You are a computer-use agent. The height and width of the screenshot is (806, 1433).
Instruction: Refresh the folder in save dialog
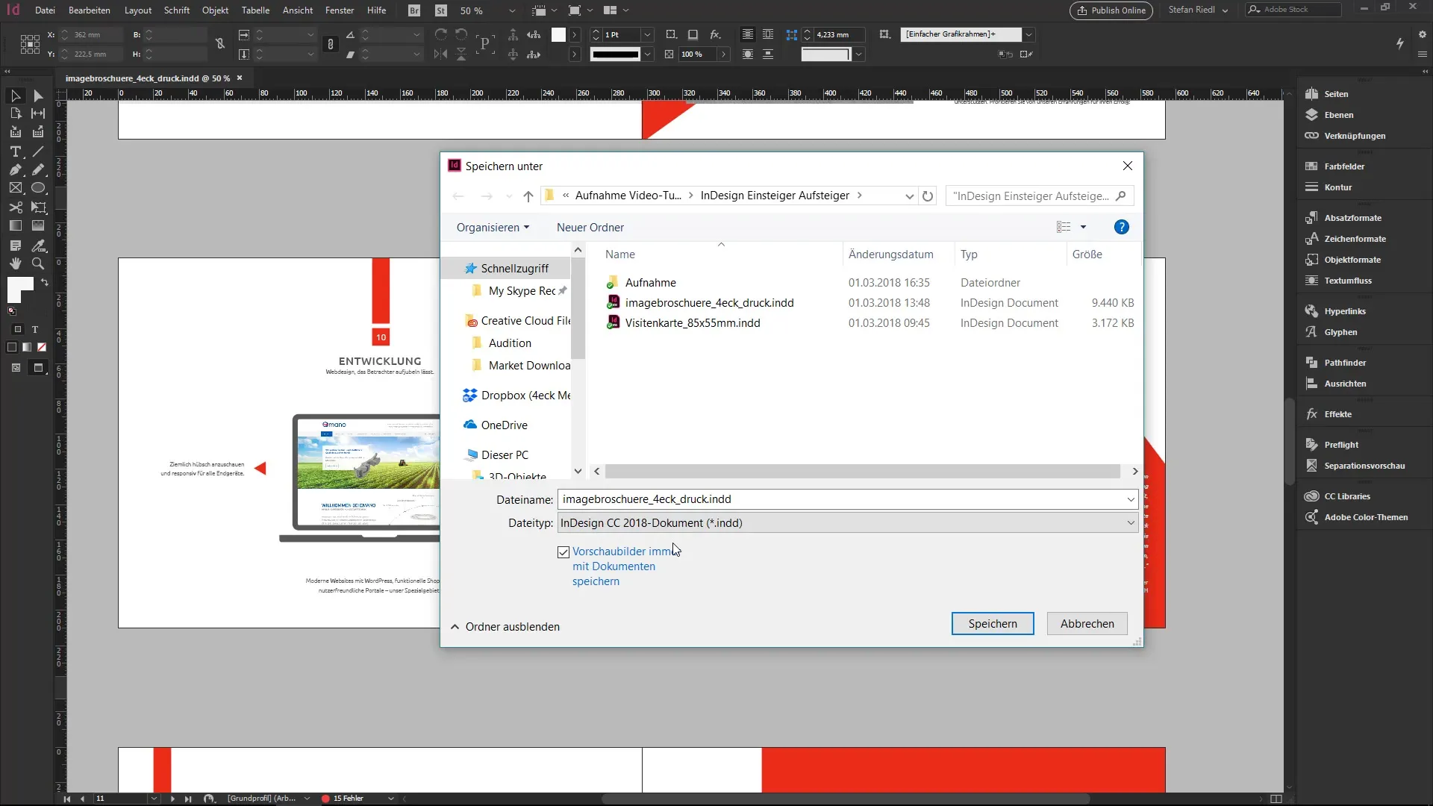click(x=928, y=196)
